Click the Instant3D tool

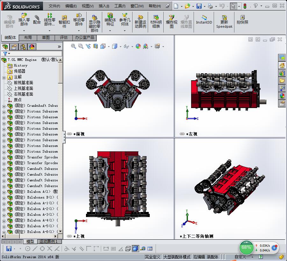coord(204,20)
